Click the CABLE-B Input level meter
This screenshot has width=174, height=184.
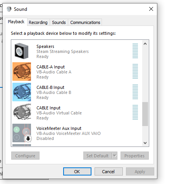(135, 92)
